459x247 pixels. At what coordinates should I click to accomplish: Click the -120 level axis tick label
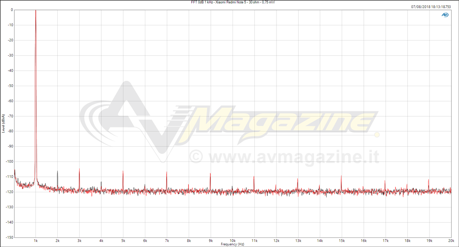10,192
